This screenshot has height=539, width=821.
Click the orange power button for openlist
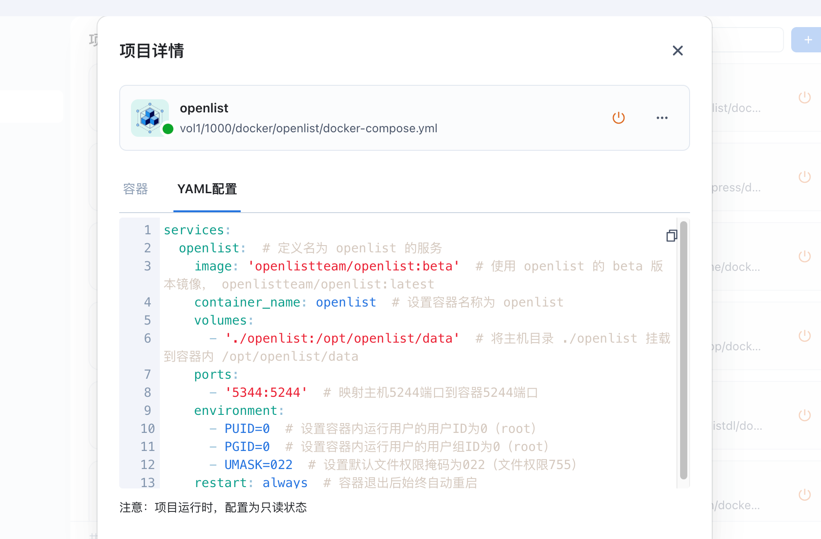(618, 118)
